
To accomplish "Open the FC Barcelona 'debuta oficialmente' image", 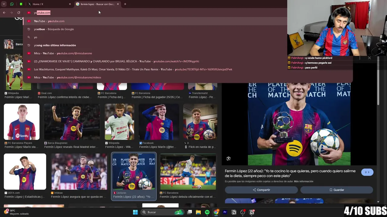I will 188,171.
